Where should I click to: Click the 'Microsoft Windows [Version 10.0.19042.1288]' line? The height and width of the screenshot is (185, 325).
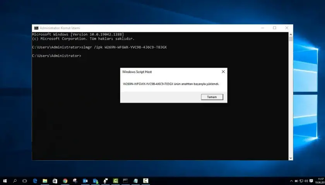(x=78, y=34)
